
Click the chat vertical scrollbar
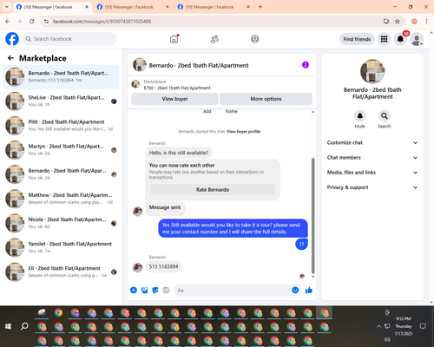click(x=312, y=215)
